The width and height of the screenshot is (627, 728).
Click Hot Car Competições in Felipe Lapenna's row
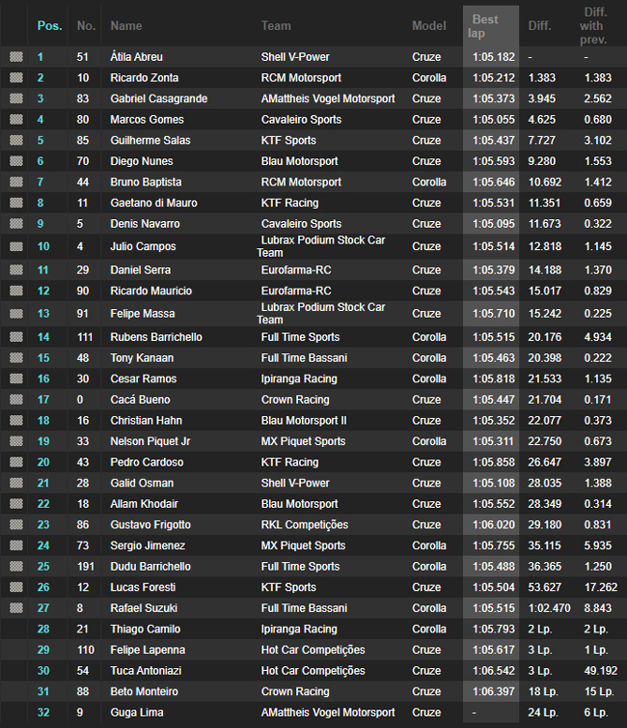point(313,650)
